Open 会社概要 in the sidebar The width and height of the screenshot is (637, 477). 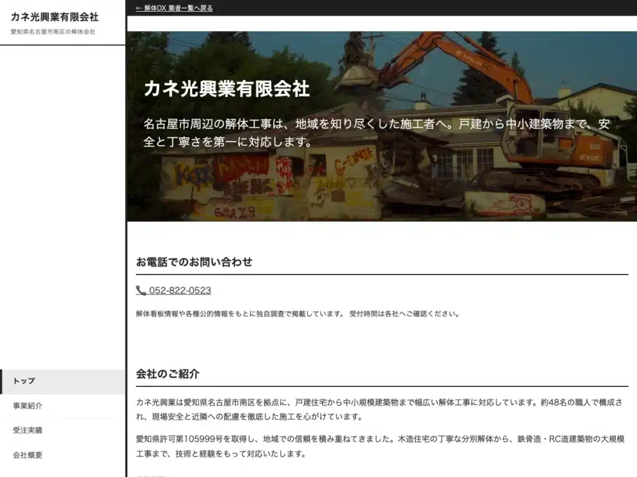(63, 455)
